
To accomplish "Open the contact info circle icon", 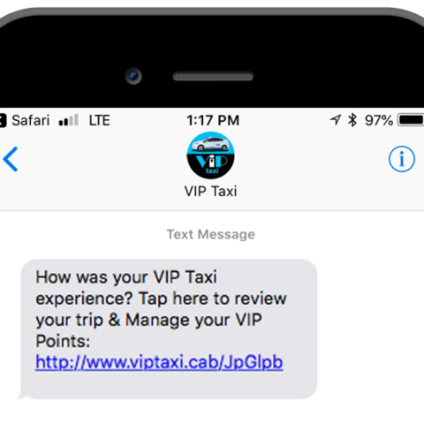I will tap(402, 159).
